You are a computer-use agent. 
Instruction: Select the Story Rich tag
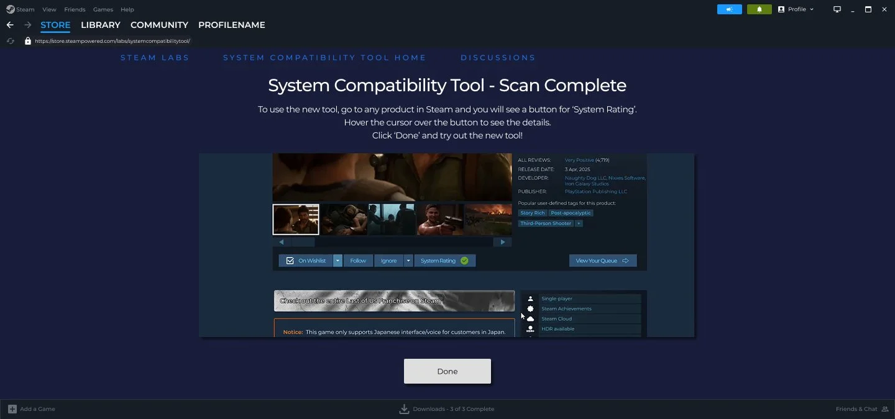[x=533, y=213]
